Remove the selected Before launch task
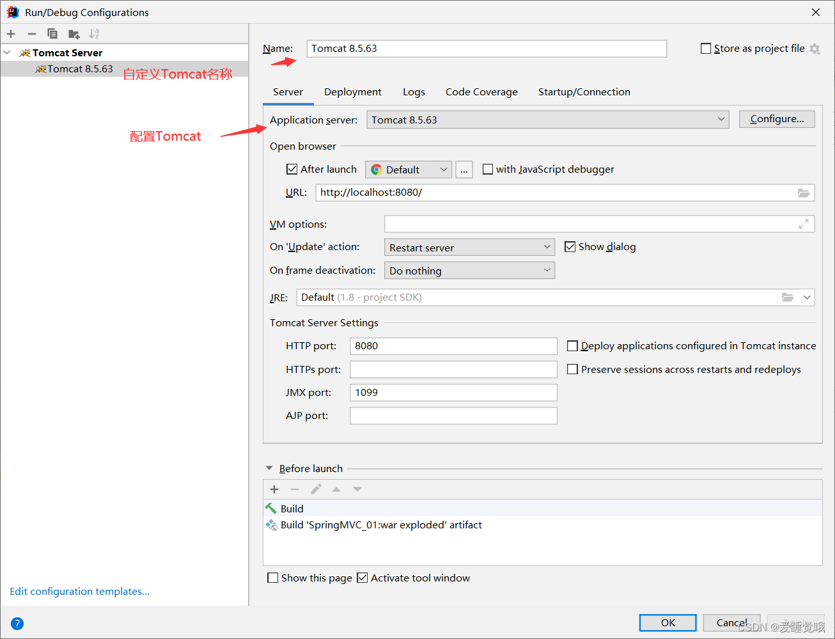This screenshot has height=639, width=835. pyautogui.click(x=295, y=489)
